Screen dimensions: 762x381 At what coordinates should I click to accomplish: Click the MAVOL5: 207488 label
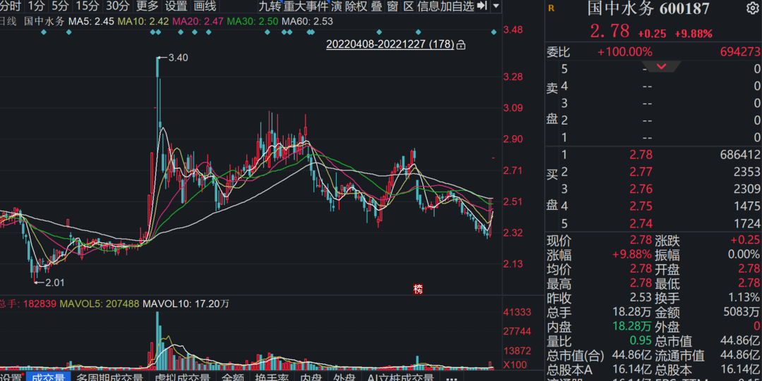(x=99, y=304)
